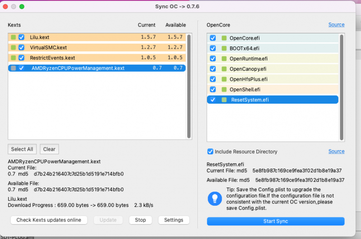The image size is (361, 239).
Task: Click the green status indicator for RestrictEvents.kext
Action: [14, 58]
